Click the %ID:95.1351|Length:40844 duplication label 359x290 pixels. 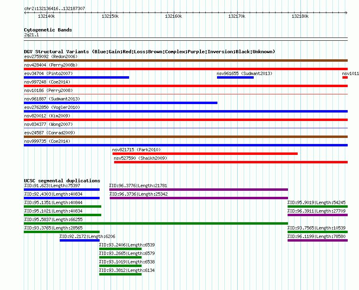point(53,202)
